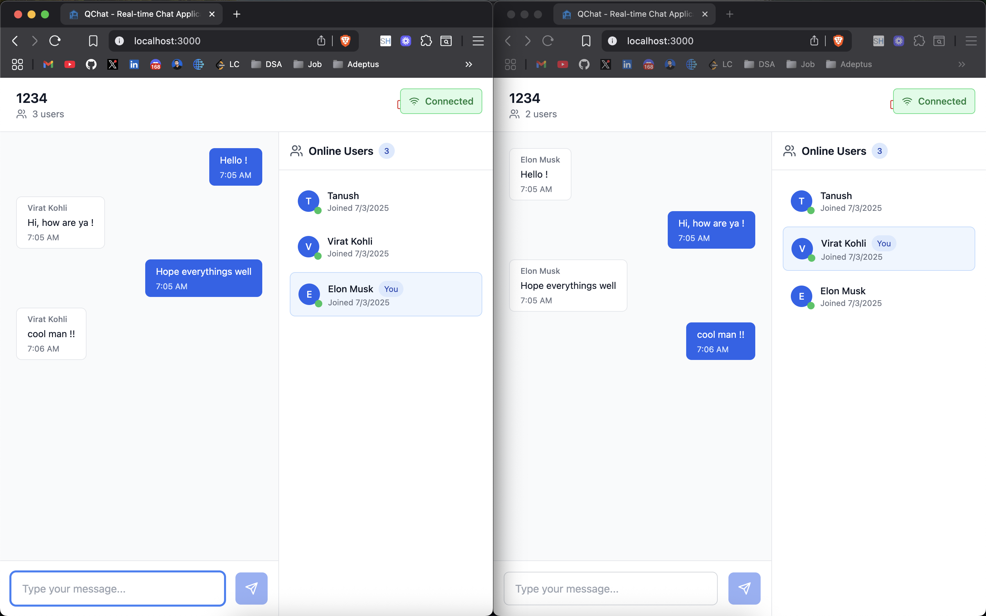This screenshot has height=616, width=986.
Task: Open a new tab in left browser window
Action: [236, 14]
